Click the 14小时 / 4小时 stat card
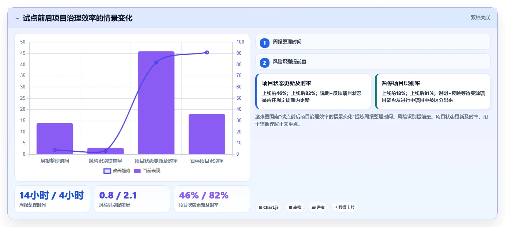 pos(52,199)
